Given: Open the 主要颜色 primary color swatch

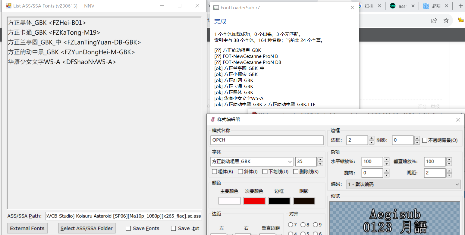Looking at the screenshot, I should (x=229, y=201).
